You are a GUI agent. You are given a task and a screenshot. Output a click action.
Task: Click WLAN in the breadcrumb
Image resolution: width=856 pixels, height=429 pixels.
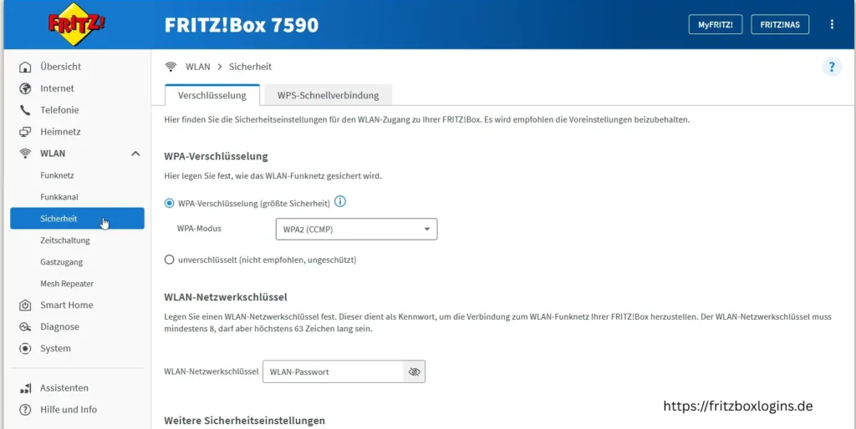(197, 67)
